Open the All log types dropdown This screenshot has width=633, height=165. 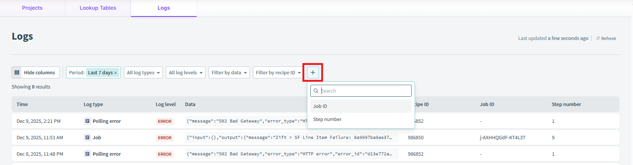pyautogui.click(x=143, y=72)
